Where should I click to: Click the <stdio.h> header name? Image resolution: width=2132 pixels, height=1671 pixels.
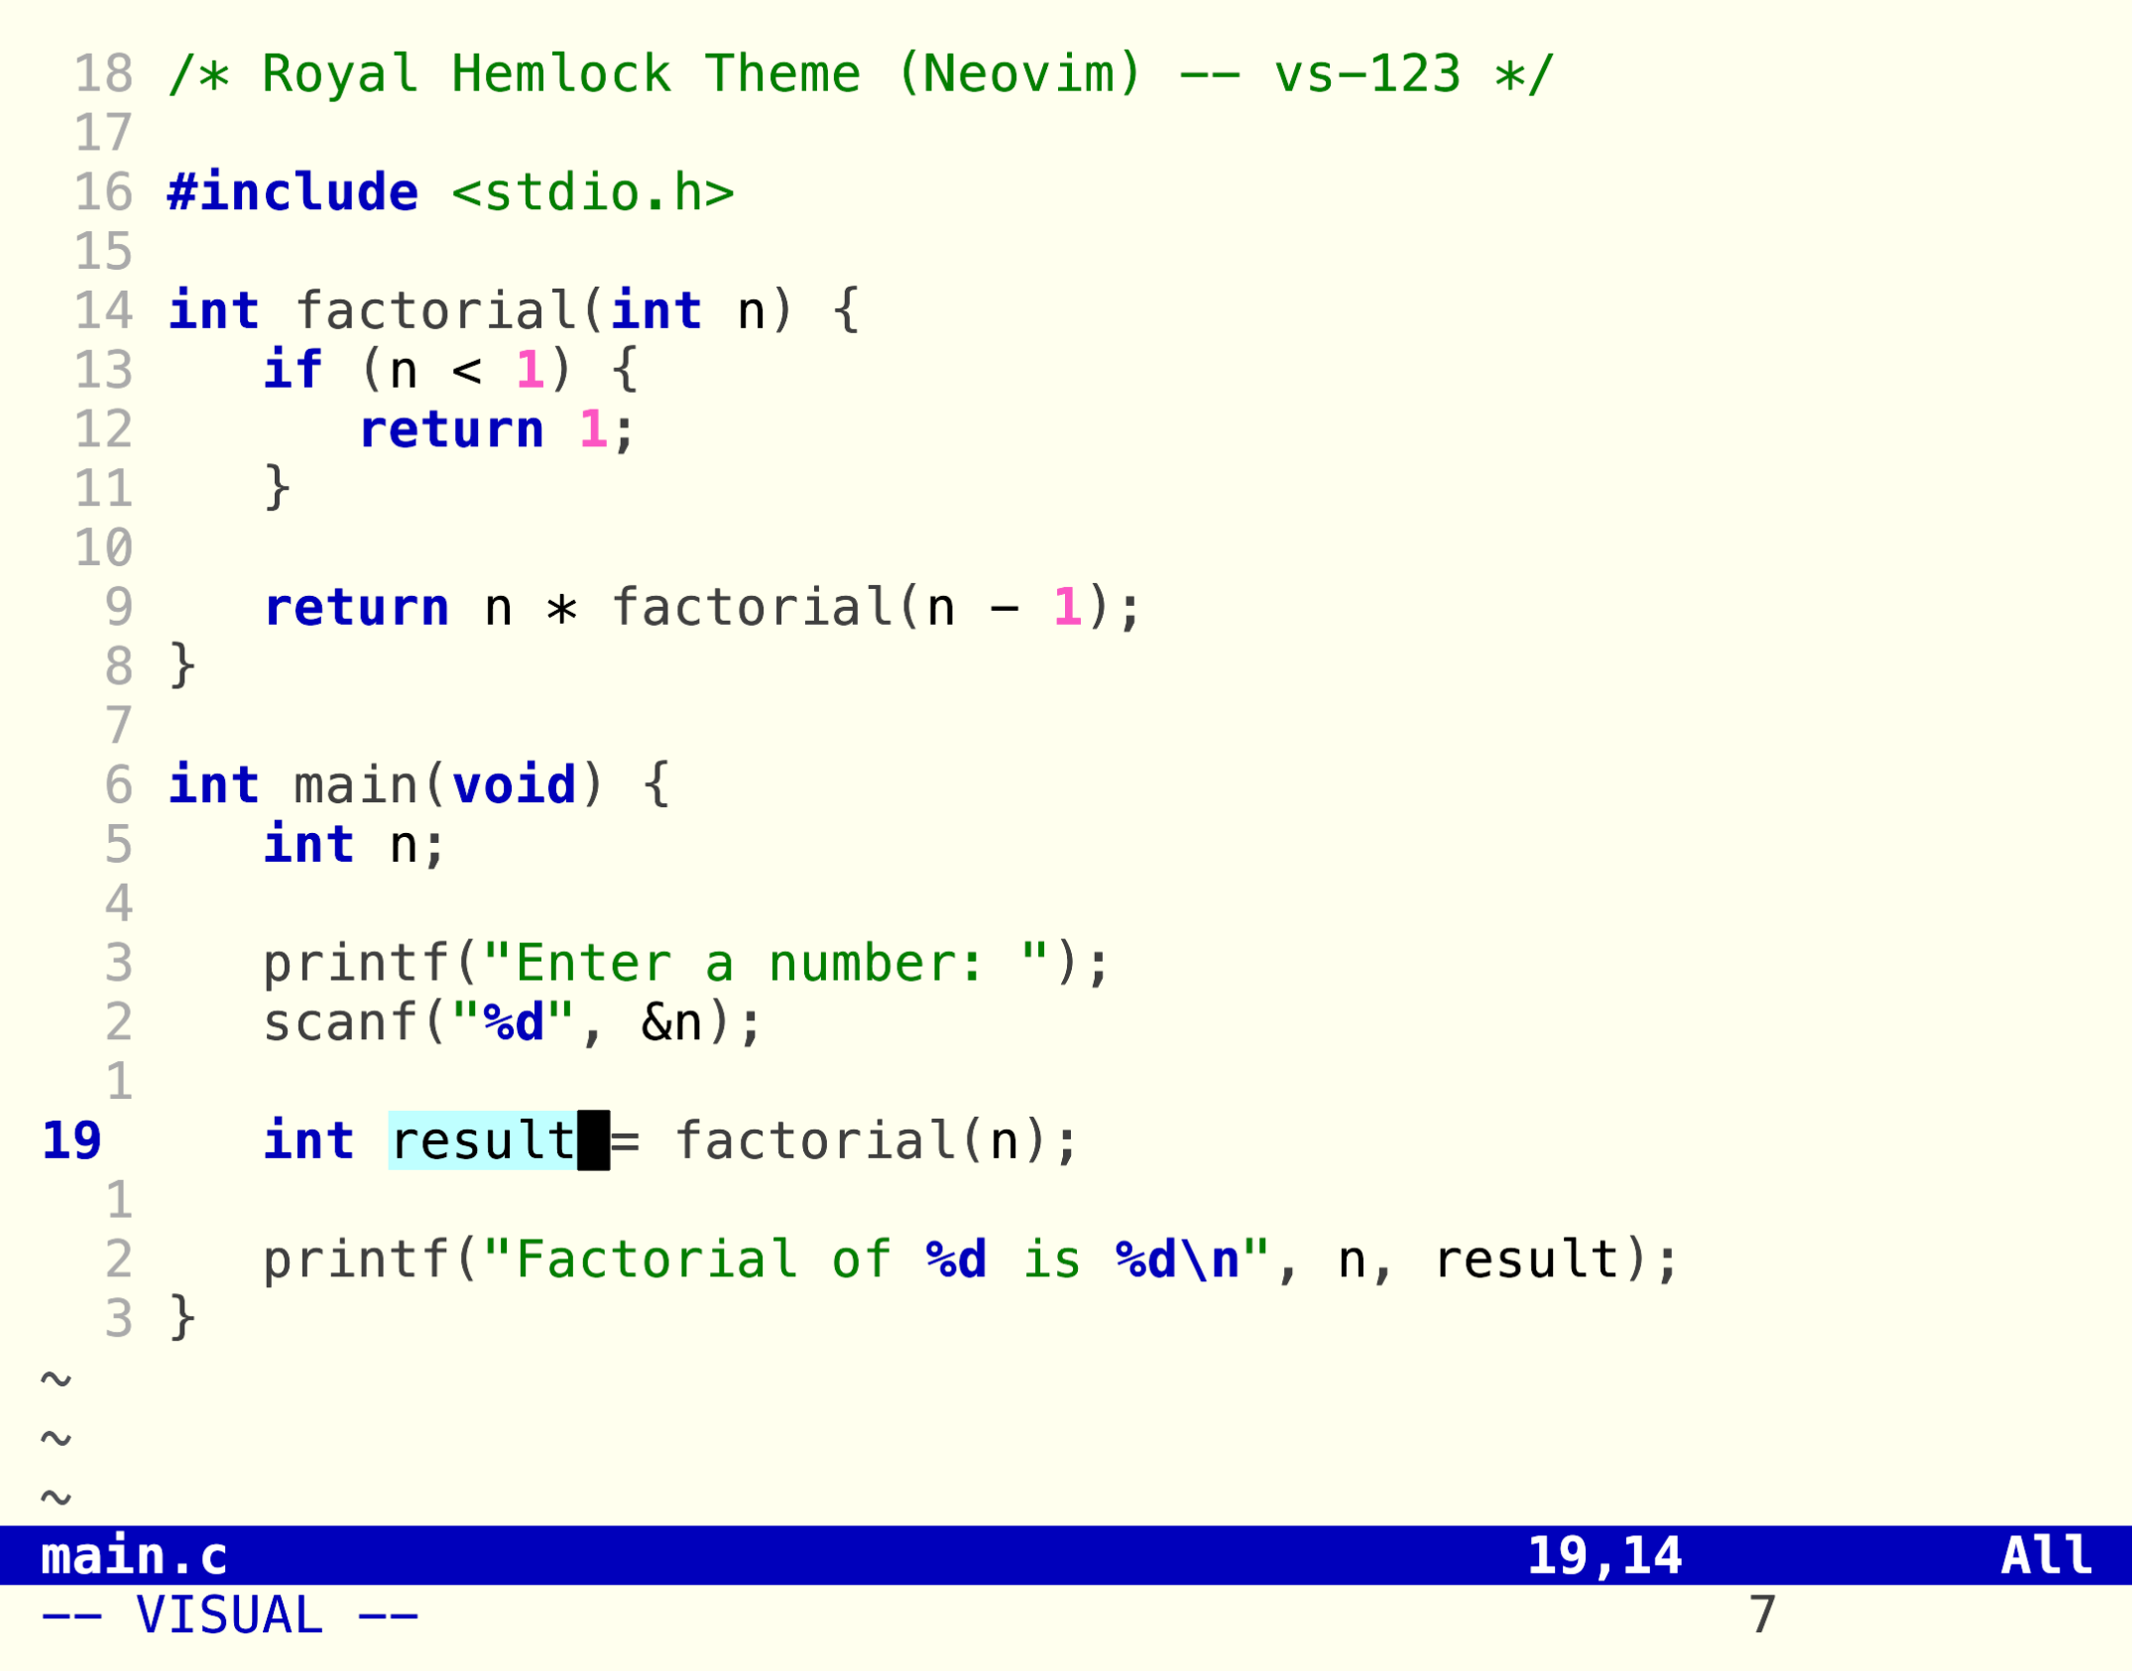point(593,192)
